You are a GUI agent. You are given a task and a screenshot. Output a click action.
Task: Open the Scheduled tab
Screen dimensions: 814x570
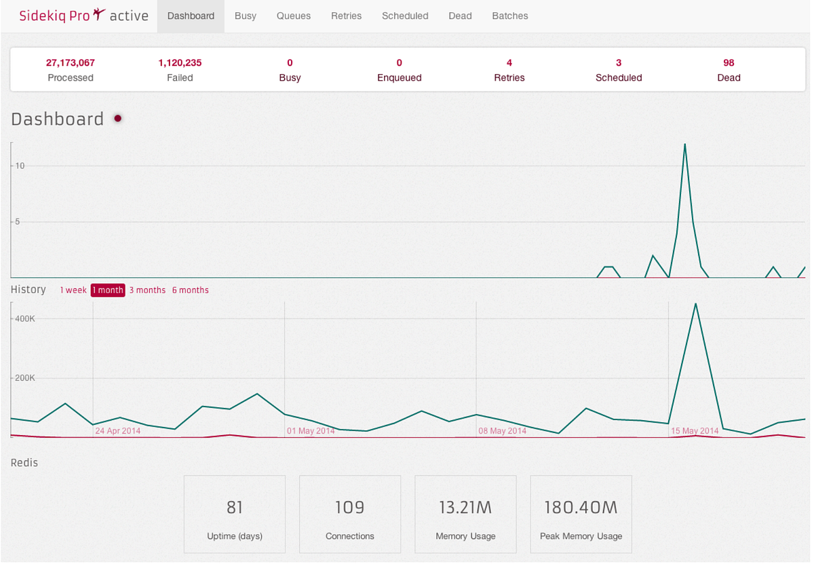(x=405, y=16)
